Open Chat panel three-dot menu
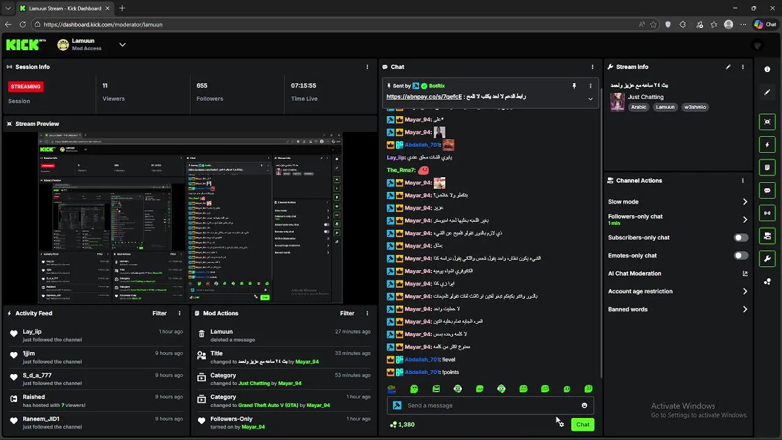This screenshot has height=440, width=782. (593, 67)
